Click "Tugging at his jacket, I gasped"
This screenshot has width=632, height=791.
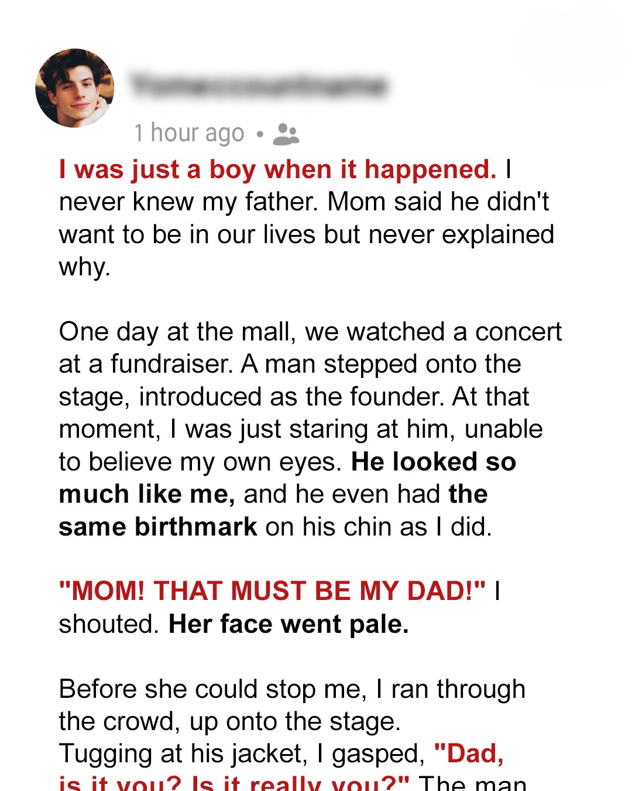(x=242, y=754)
